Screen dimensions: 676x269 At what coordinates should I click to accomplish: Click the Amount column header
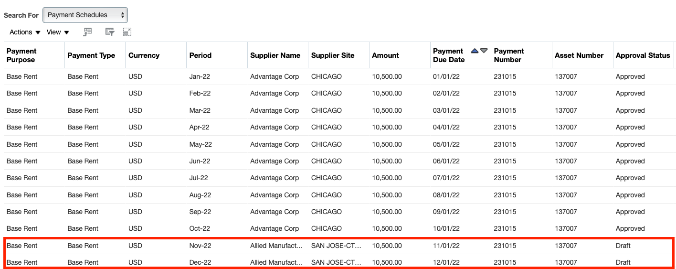[x=385, y=55]
